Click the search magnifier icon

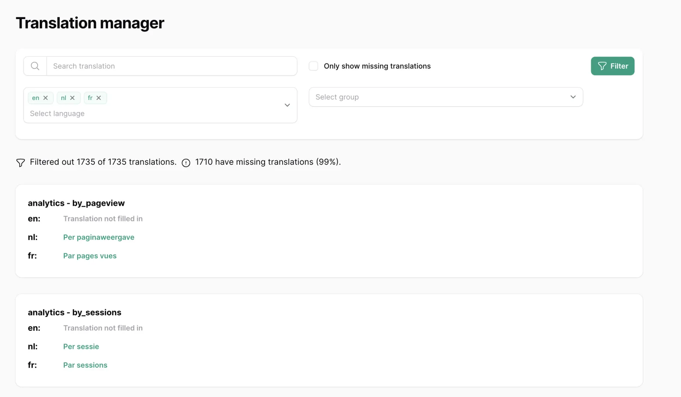[35, 66]
